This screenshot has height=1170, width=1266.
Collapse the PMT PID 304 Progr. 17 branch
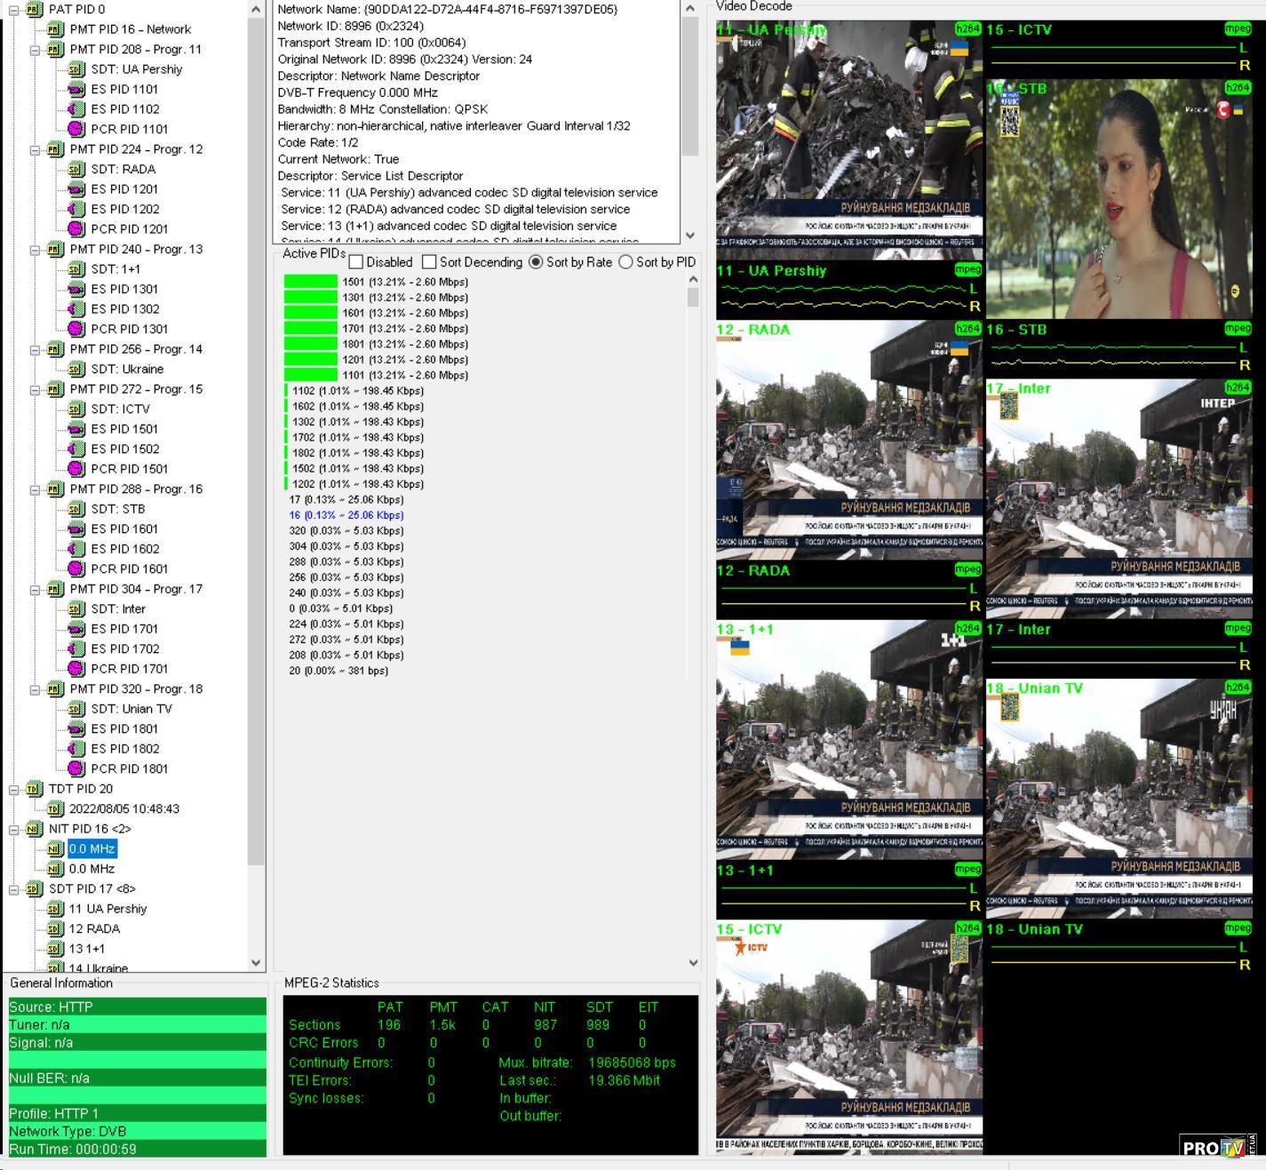click(35, 590)
